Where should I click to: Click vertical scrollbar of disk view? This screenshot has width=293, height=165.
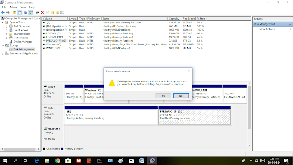tap(249, 108)
